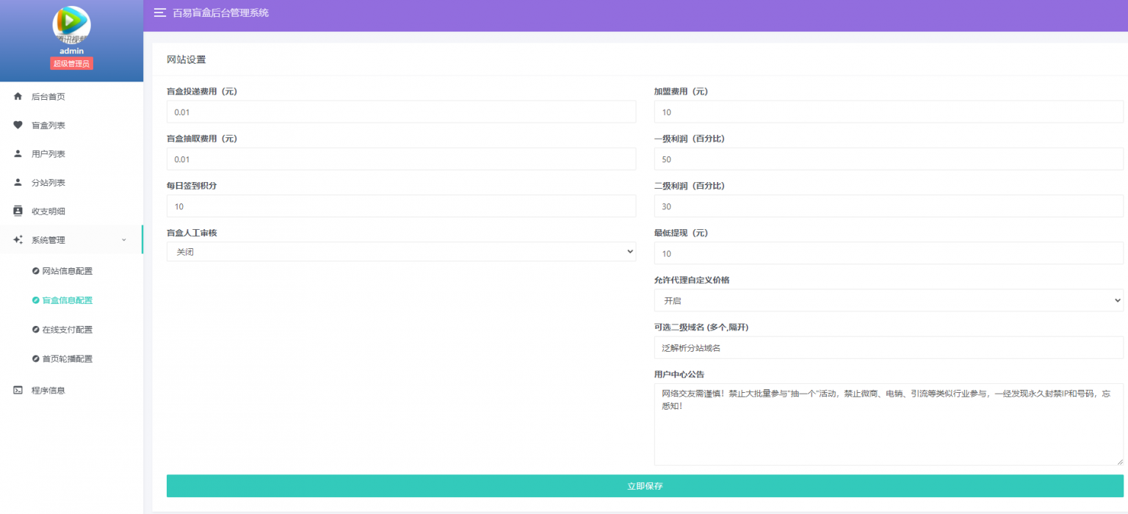1128x514 pixels.
Task: Open the 允许代理自定义价格 dropdown
Action: (889, 300)
